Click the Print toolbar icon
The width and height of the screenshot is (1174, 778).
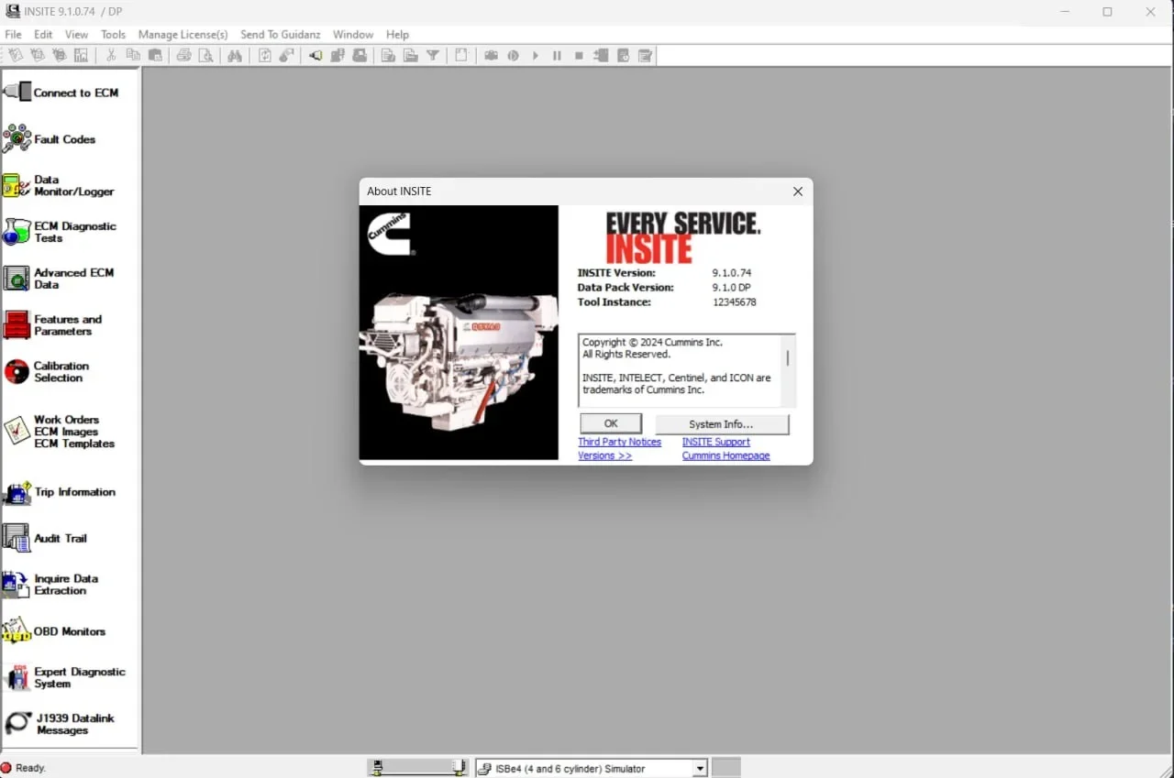coord(183,56)
